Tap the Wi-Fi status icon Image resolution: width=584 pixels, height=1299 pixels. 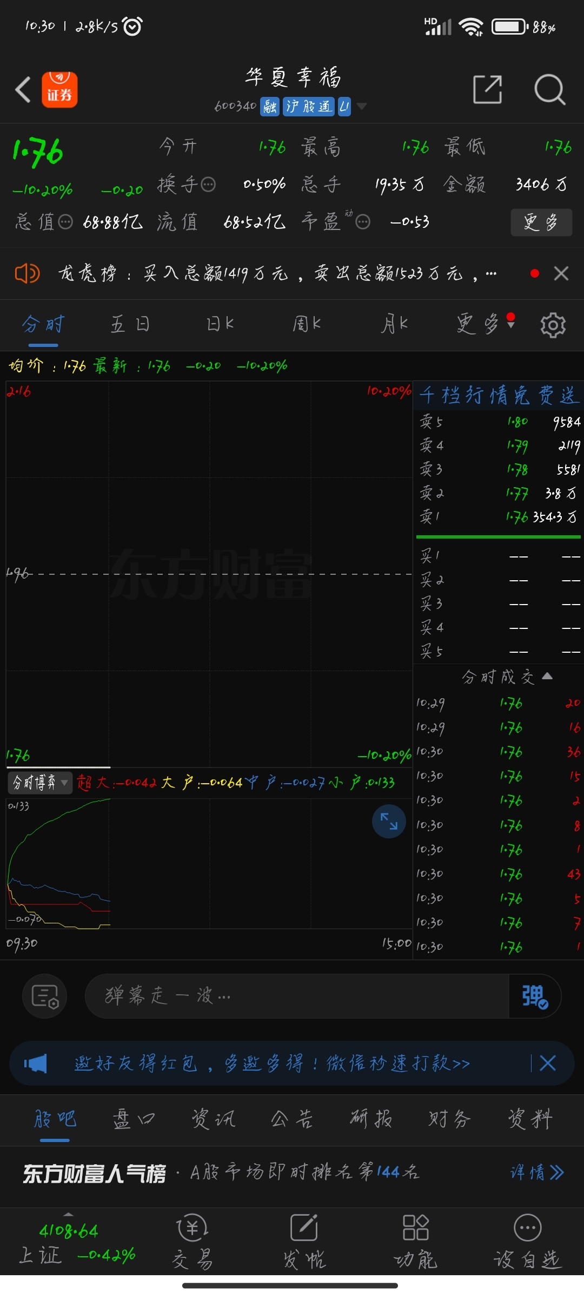471,27
